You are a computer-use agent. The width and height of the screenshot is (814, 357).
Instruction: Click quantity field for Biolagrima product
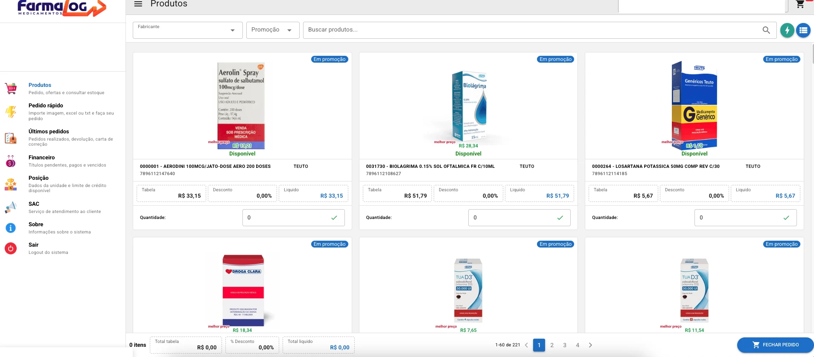519,218
